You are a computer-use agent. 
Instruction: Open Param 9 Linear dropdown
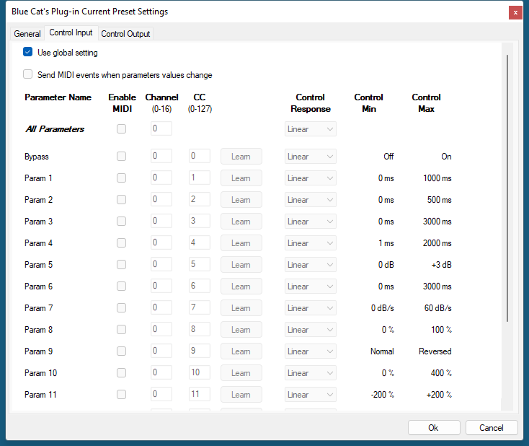pyautogui.click(x=311, y=351)
